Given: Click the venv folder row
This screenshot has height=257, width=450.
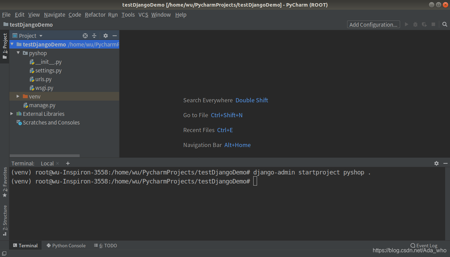Looking at the screenshot, I should (x=64, y=96).
